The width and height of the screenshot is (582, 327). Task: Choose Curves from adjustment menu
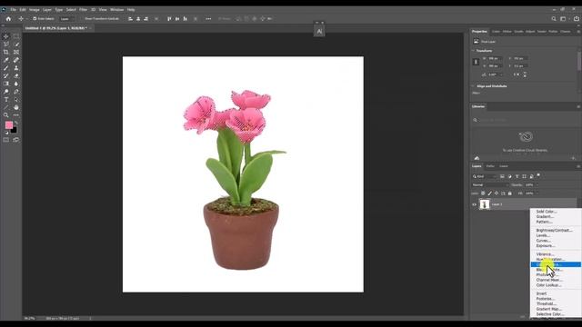(x=544, y=241)
